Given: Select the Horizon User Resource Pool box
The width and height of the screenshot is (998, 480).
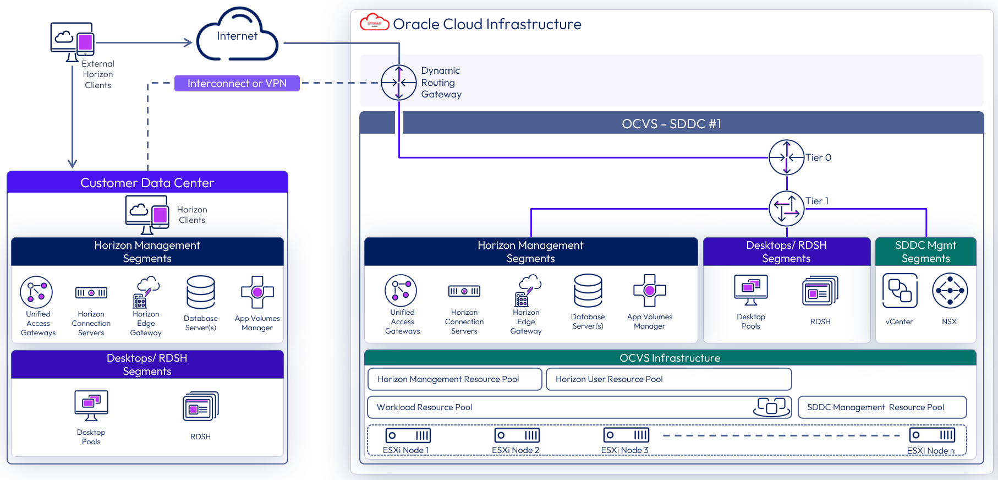Looking at the screenshot, I should (x=668, y=379).
